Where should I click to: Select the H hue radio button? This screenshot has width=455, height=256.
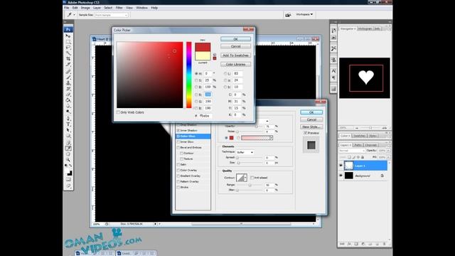tap(196, 74)
